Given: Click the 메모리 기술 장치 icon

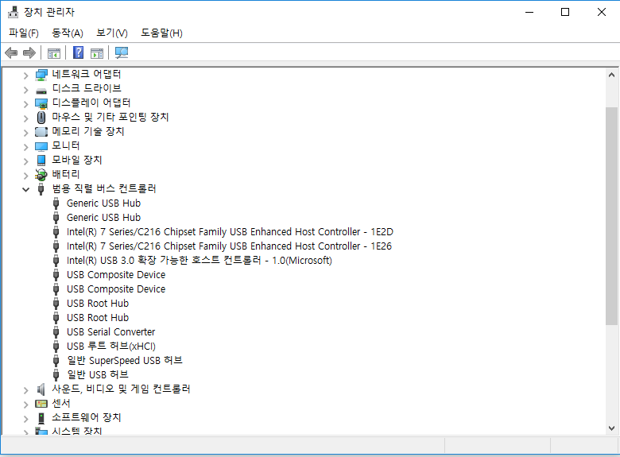Looking at the screenshot, I should tap(41, 132).
